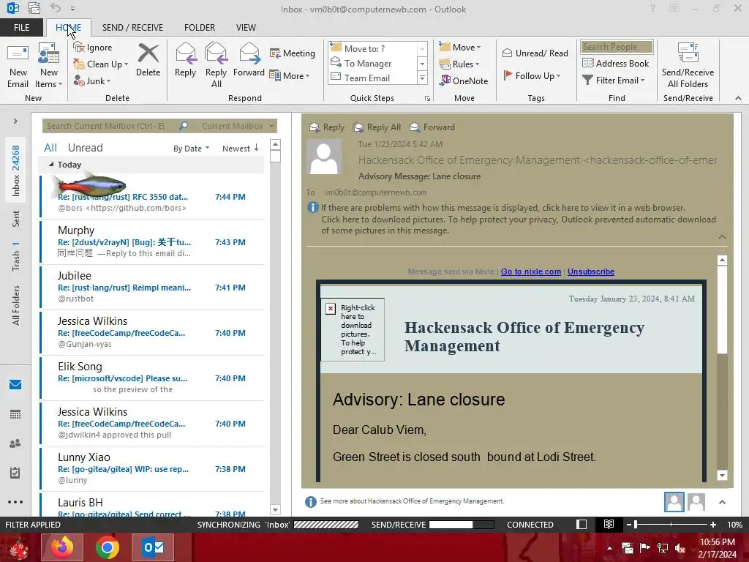Viewport: 749px width, 562px height.
Task: Switch to the VIEW tab
Action: 246,28
